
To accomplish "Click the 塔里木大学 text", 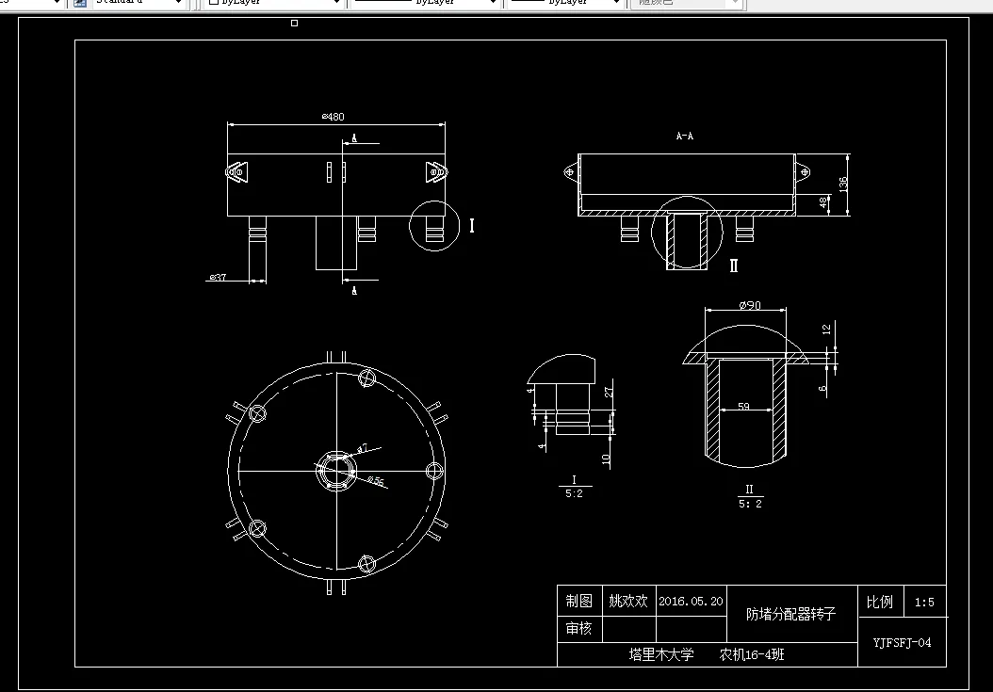I will [661, 654].
